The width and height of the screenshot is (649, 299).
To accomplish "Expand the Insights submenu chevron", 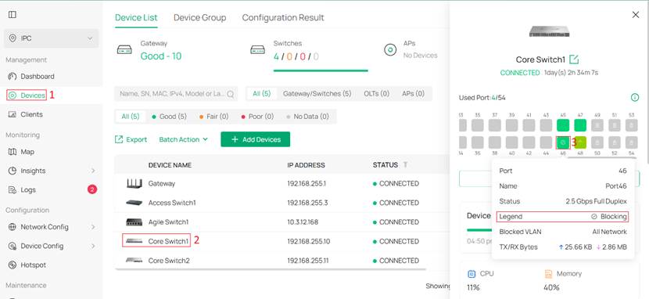I will coord(93,171).
